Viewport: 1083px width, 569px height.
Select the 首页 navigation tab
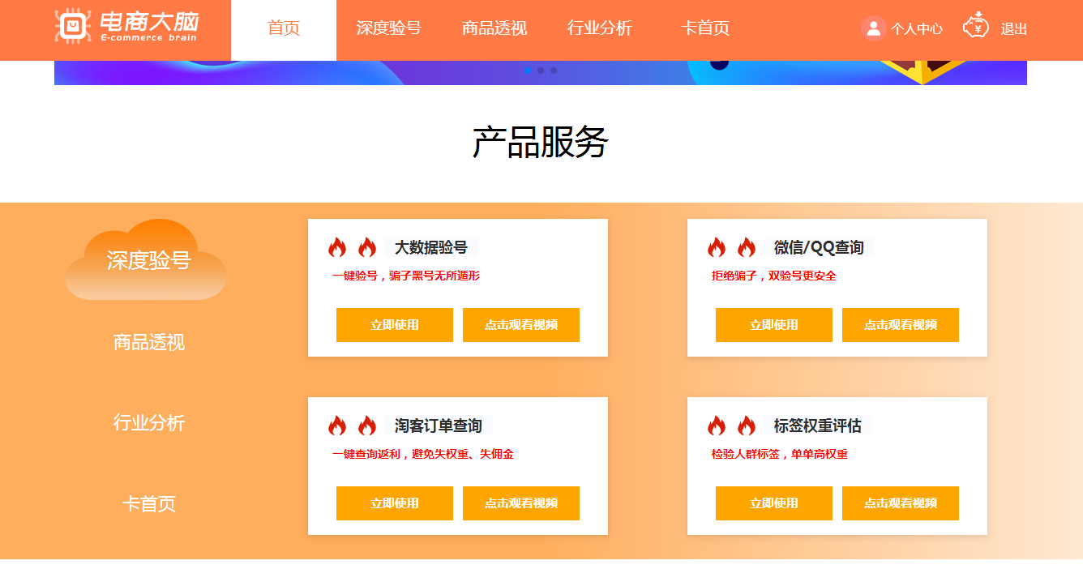[284, 28]
